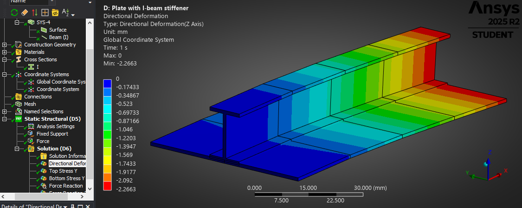Click the Expand on Refresh grid icon
522x208 pixels.
click(x=45, y=13)
